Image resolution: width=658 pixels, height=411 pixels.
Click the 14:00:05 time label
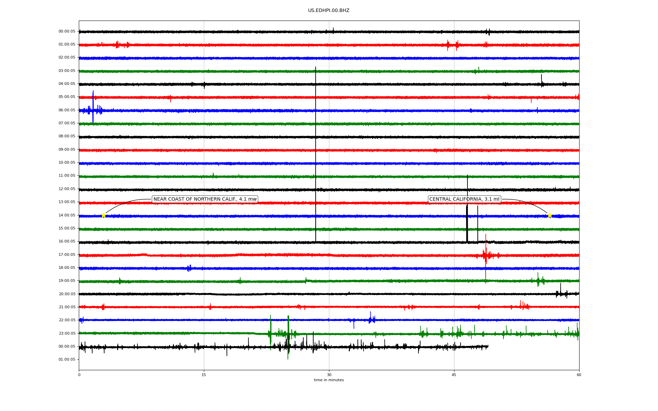coord(67,215)
